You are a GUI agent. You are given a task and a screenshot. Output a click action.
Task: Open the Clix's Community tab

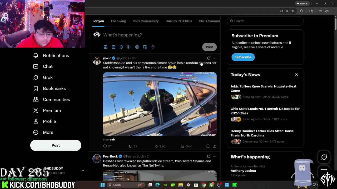[209, 21]
